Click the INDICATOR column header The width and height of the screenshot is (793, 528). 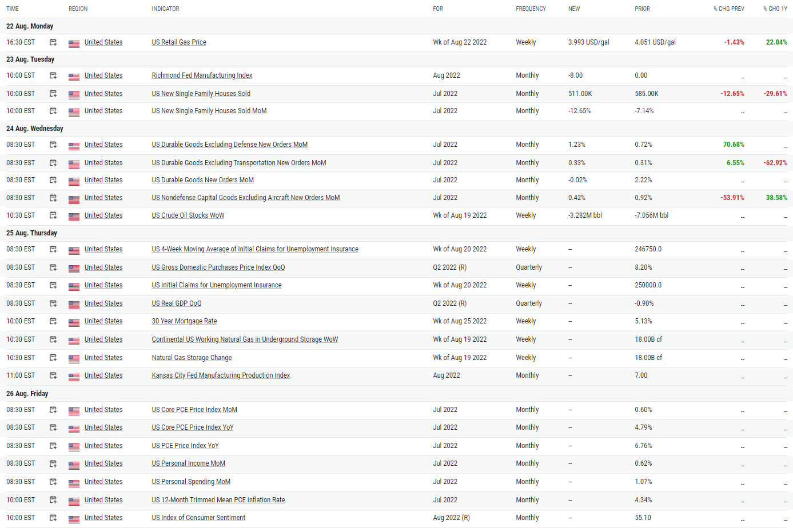tap(165, 9)
